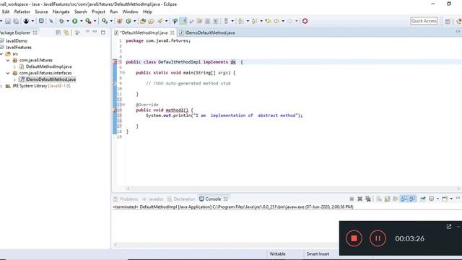Click the Open Type icon
Screen dimensions: 462x260
tap(143, 21)
